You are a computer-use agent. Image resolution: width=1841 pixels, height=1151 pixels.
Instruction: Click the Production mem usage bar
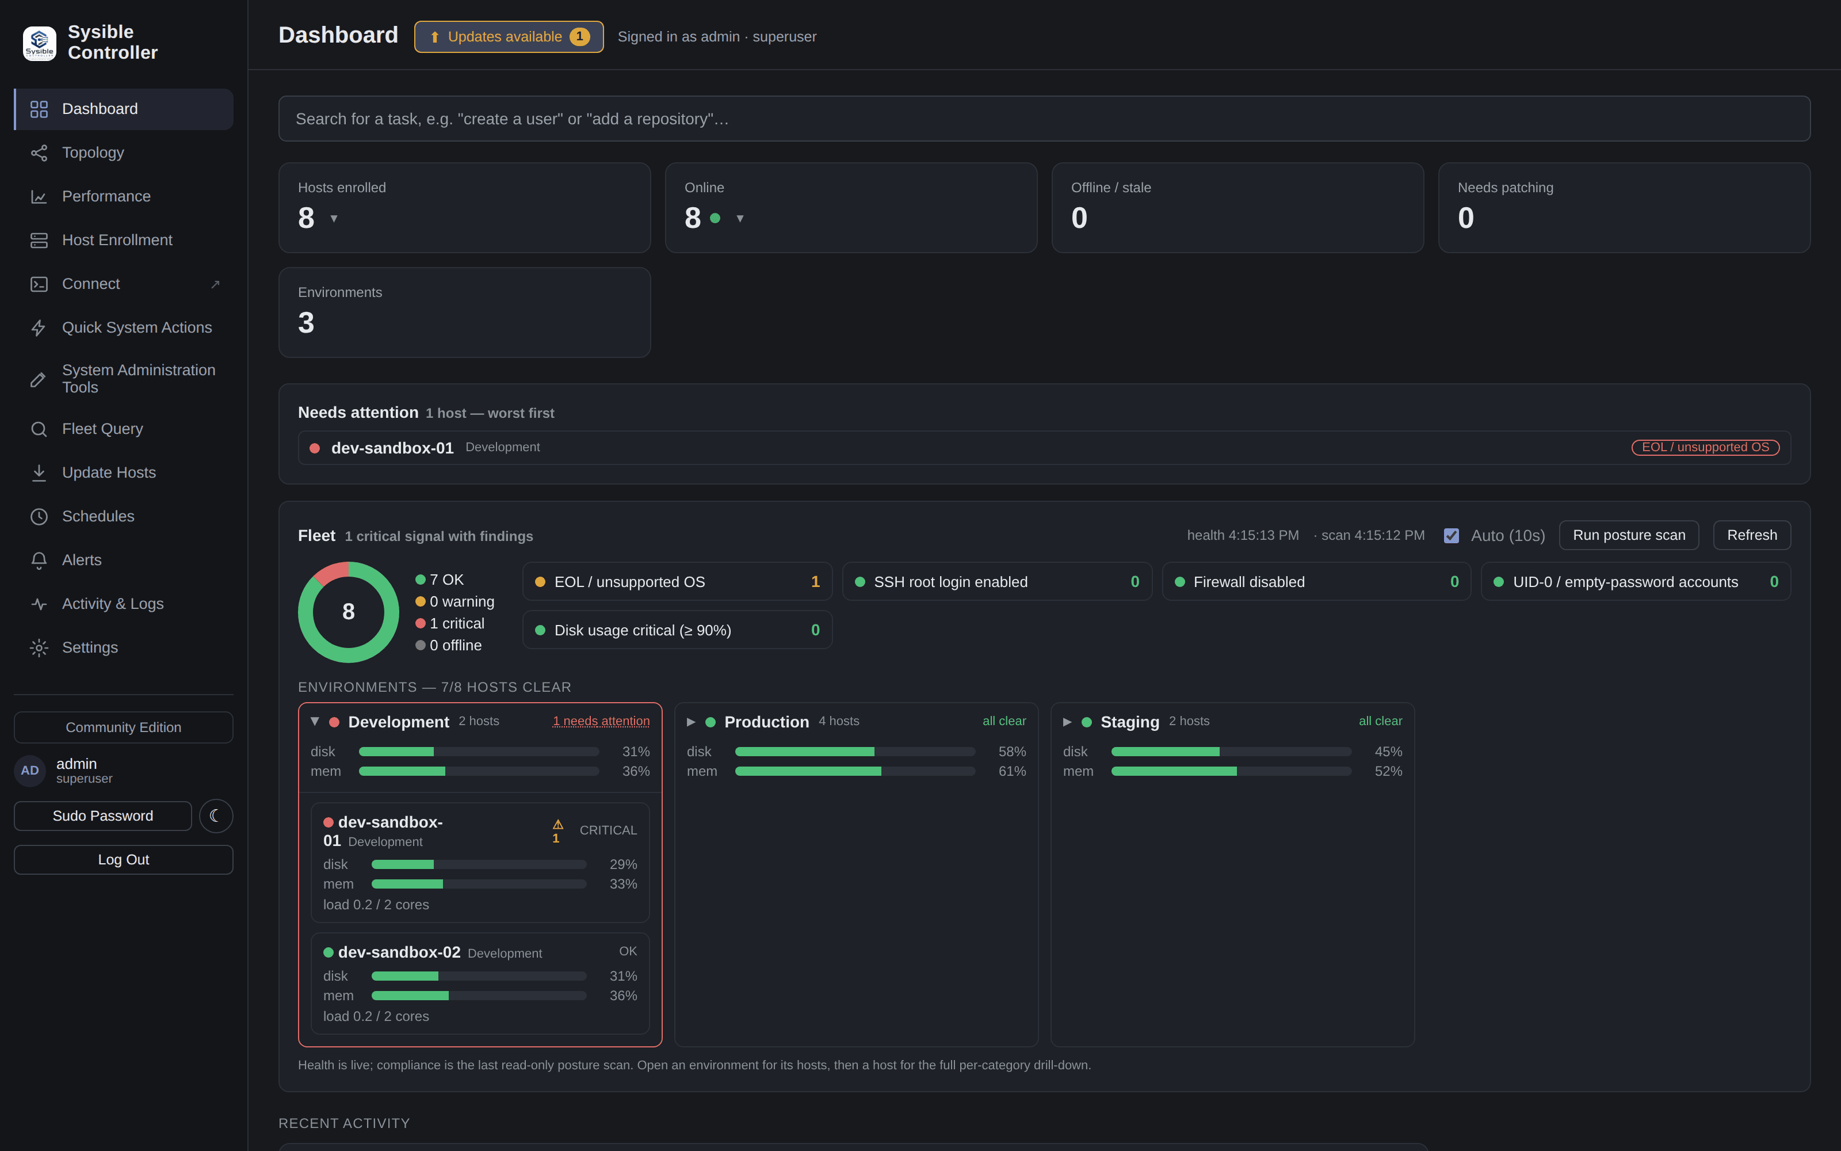point(855,772)
